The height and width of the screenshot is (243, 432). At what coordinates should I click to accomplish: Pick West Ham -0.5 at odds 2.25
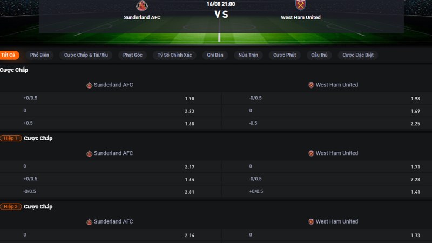tap(415, 124)
